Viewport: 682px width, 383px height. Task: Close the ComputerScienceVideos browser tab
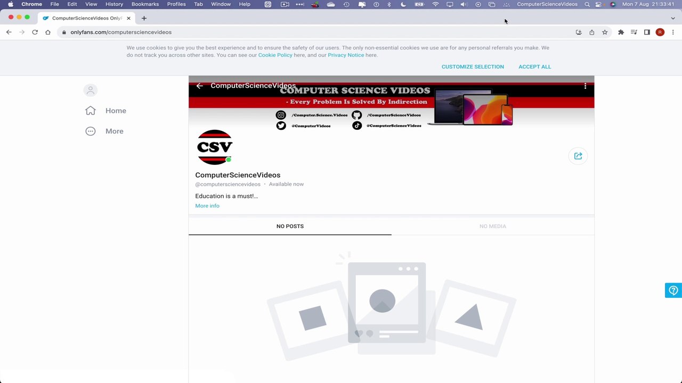(128, 18)
